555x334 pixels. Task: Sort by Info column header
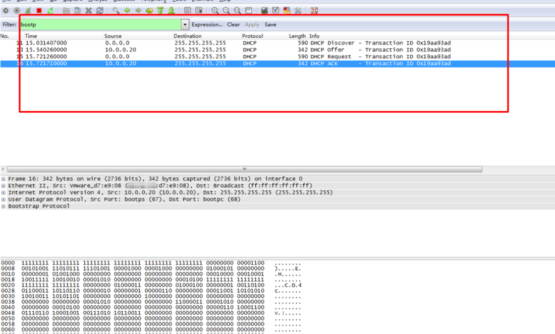[314, 36]
